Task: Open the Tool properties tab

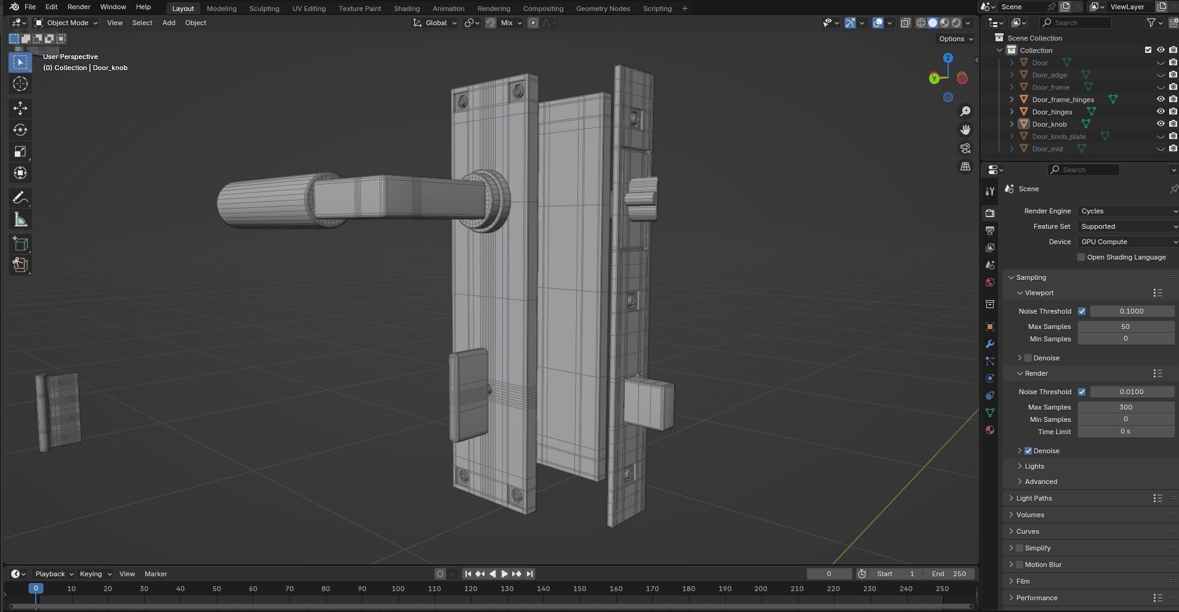Action: coord(990,191)
